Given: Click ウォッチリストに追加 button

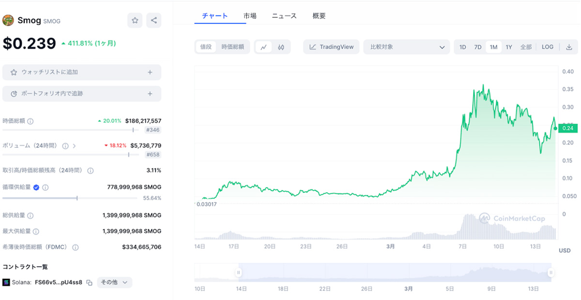Looking at the screenshot, I should (x=82, y=72).
